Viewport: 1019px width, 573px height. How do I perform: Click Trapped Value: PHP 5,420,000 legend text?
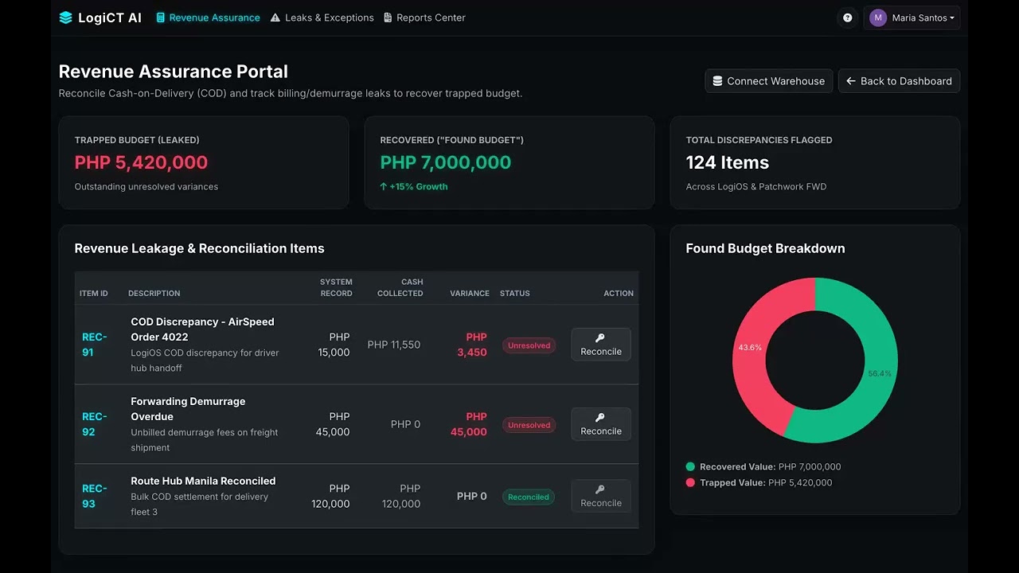(x=766, y=483)
